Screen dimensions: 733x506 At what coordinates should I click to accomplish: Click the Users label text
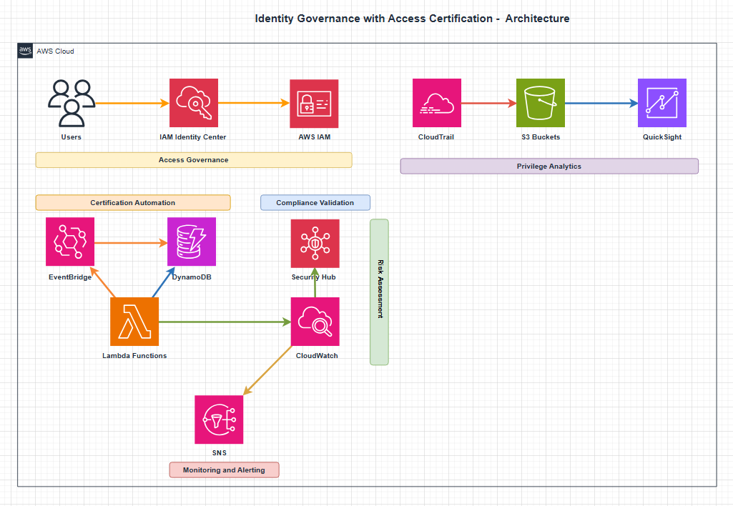tap(71, 137)
